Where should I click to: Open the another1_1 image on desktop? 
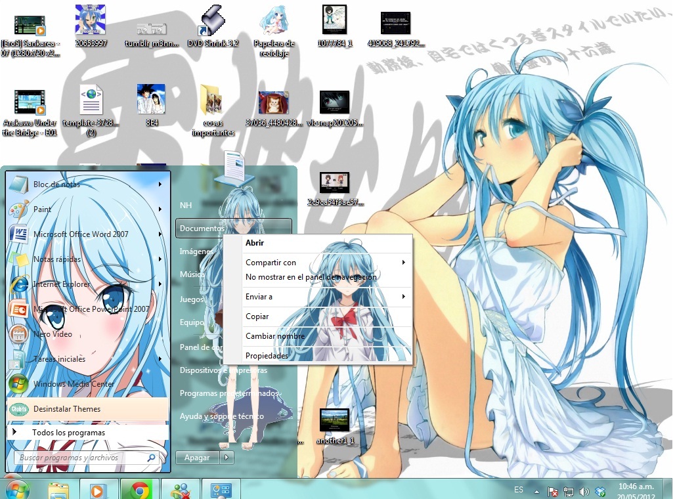(x=334, y=425)
